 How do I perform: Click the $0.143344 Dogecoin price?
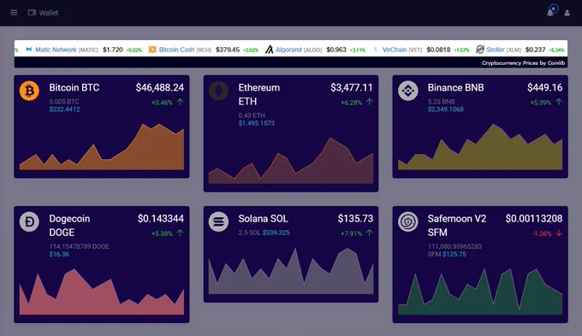(161, 219)
